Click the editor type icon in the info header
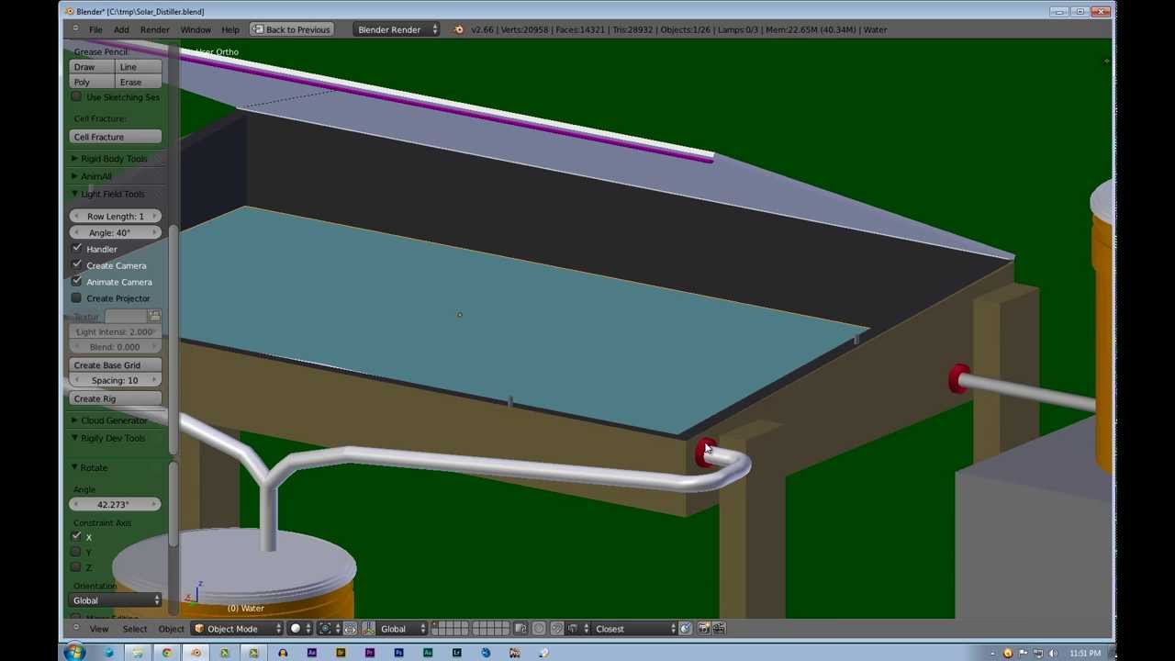Viewport: 1175px width, 661px height. click(x=76, y=29)
